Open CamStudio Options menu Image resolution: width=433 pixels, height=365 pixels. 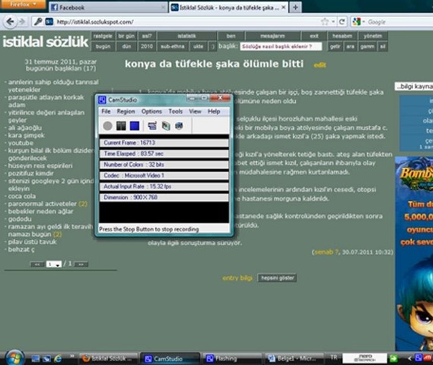[x=151, y=111]
